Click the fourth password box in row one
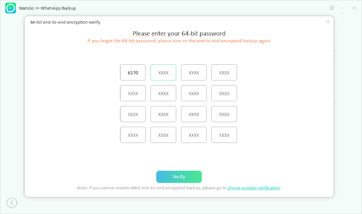Screen dimensions: 362x214 click(224, 72)
